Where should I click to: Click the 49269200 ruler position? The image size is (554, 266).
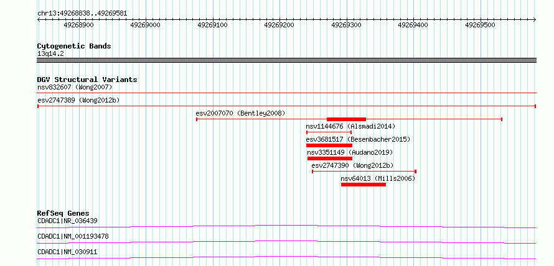pos(279,25)
